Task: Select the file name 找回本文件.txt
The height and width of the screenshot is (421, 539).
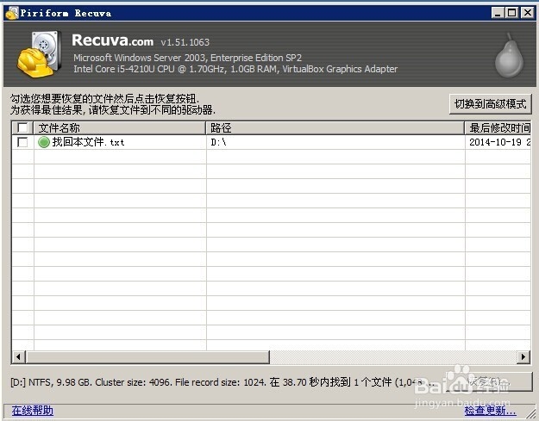Action: [x=88, y=142]
